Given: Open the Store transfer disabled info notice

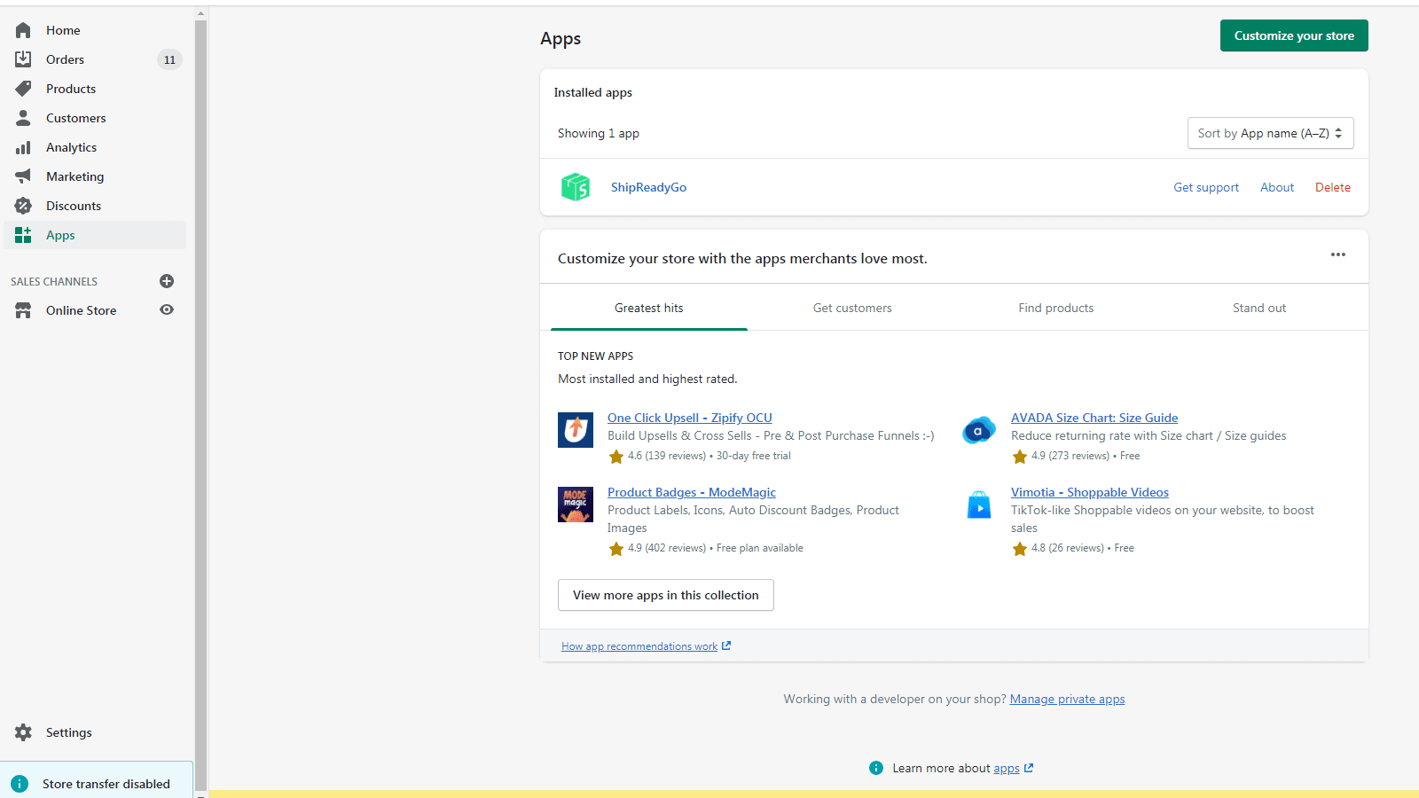Looking at the screenshot, I should 22,783.
